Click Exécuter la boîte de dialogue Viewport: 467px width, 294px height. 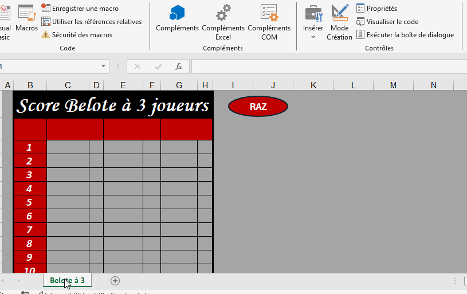[x=410, y=35]
